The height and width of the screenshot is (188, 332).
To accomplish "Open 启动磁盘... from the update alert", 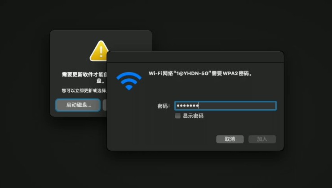I will pyautogui.click(x=78, y=105).
